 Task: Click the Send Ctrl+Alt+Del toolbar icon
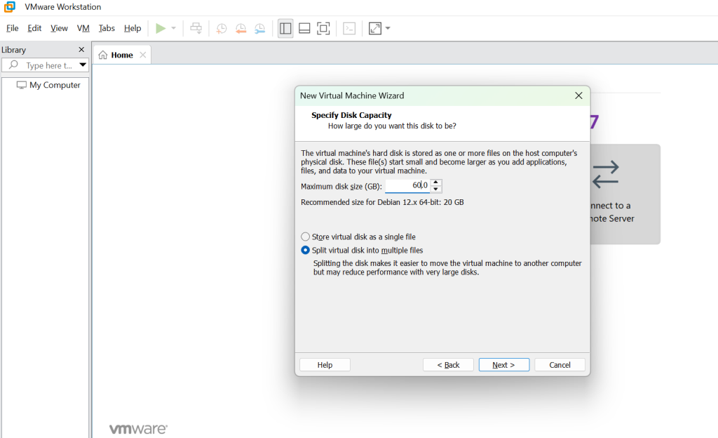pyautogui.click(x=196, y=28)
